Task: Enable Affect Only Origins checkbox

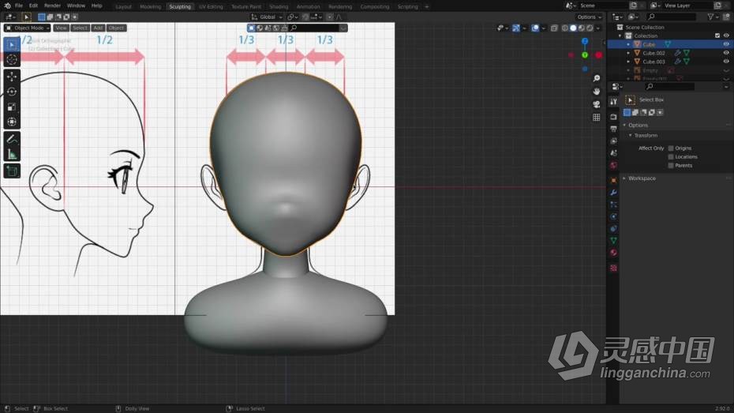Action: pos(671,148)
